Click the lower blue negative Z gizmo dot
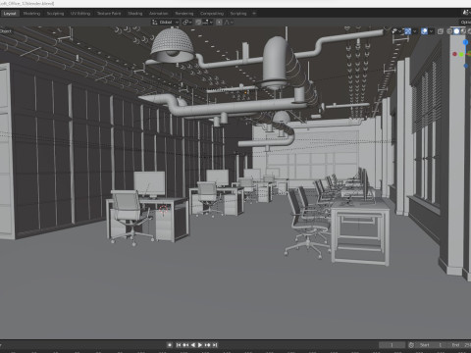This screenshot has width=471, height=353. [466, 66]
